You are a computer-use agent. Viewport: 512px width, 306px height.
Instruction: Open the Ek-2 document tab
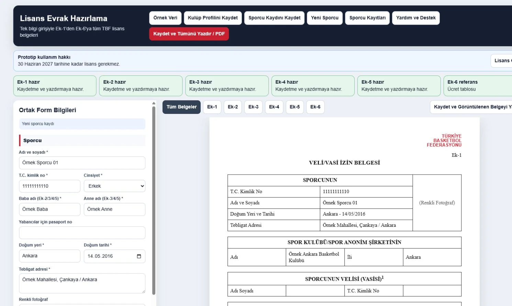click(x=233, y=107)
